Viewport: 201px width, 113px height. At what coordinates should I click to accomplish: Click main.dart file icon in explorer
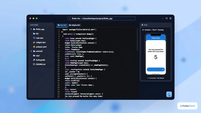pos(34,38)
